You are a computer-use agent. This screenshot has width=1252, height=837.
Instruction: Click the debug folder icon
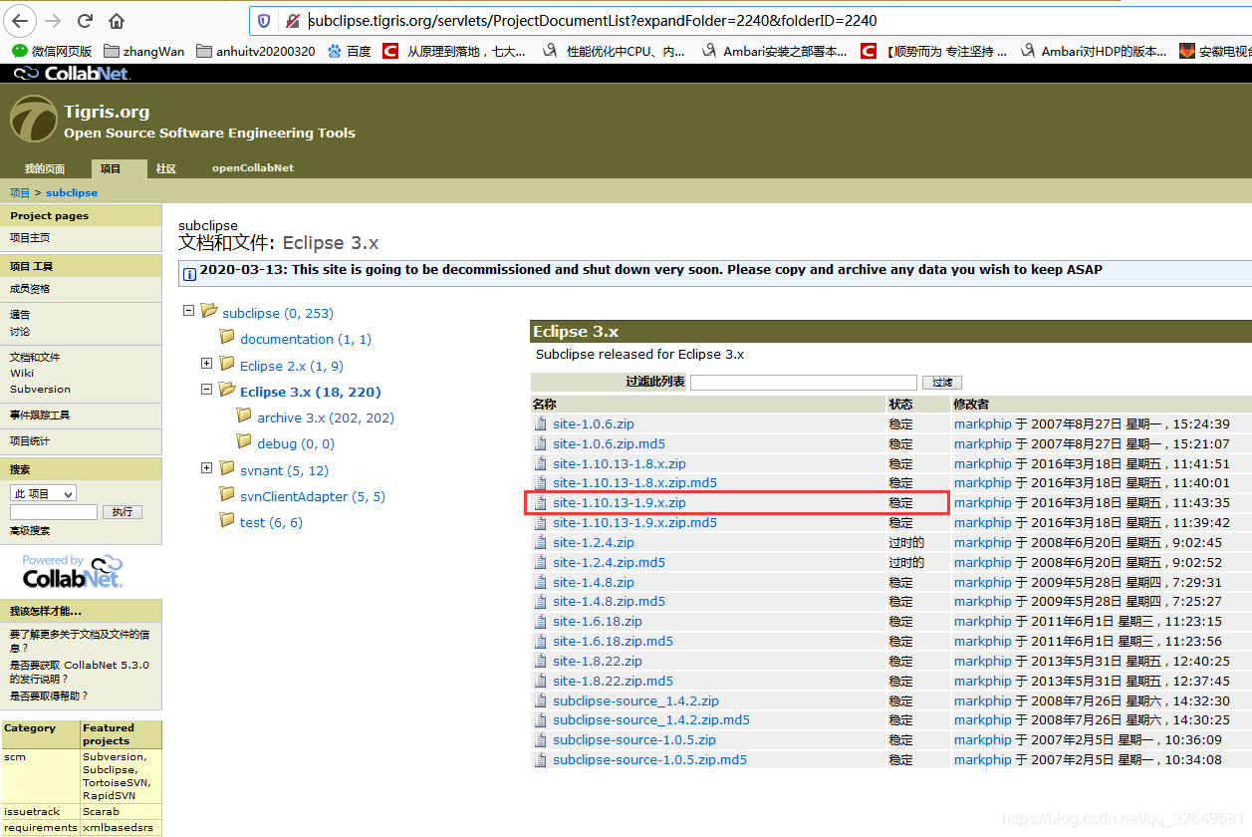click(x=244, y=441)
